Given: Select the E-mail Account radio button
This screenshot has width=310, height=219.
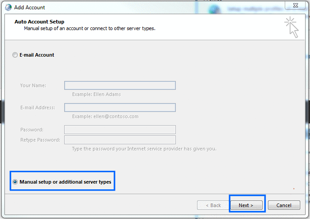Looking at the screenshot, I should tap(15, 55).
